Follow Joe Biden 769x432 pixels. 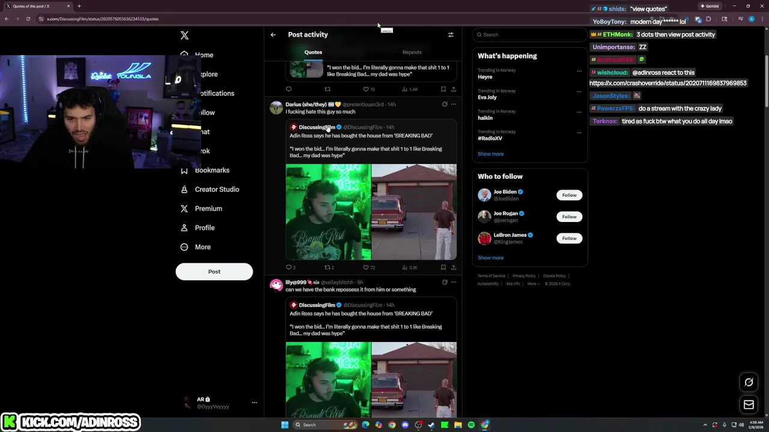[x=569, y=195]
